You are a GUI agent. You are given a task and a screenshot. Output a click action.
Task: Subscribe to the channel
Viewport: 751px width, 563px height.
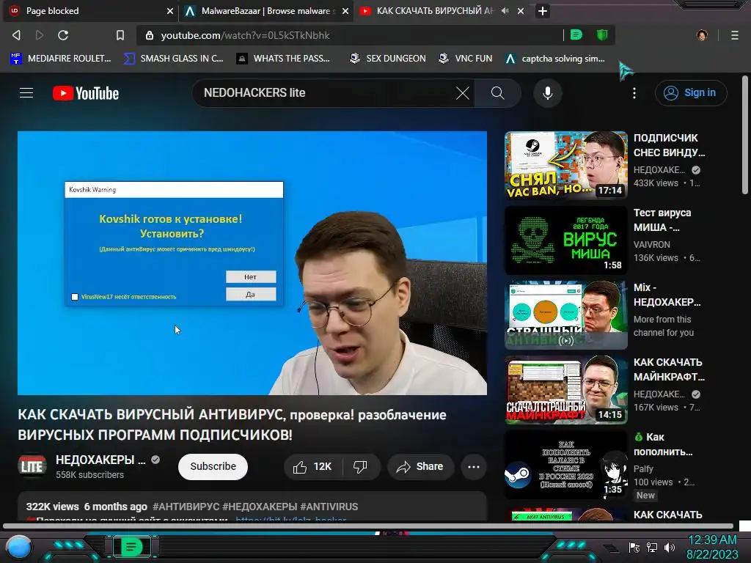point(213,466)
